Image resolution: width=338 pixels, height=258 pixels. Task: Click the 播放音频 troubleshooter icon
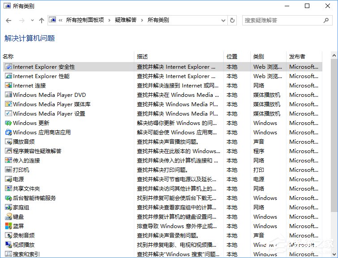[x=9, y=141]
